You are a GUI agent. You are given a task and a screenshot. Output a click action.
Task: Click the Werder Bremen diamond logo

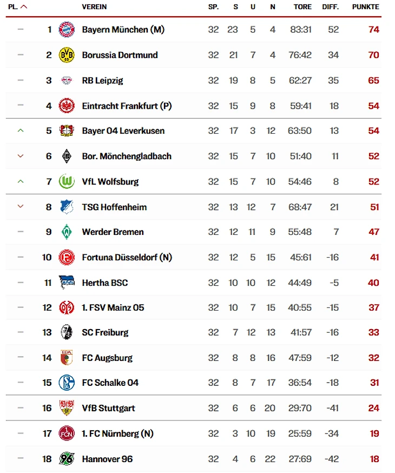pyautogui.click(x=67, y=232)
